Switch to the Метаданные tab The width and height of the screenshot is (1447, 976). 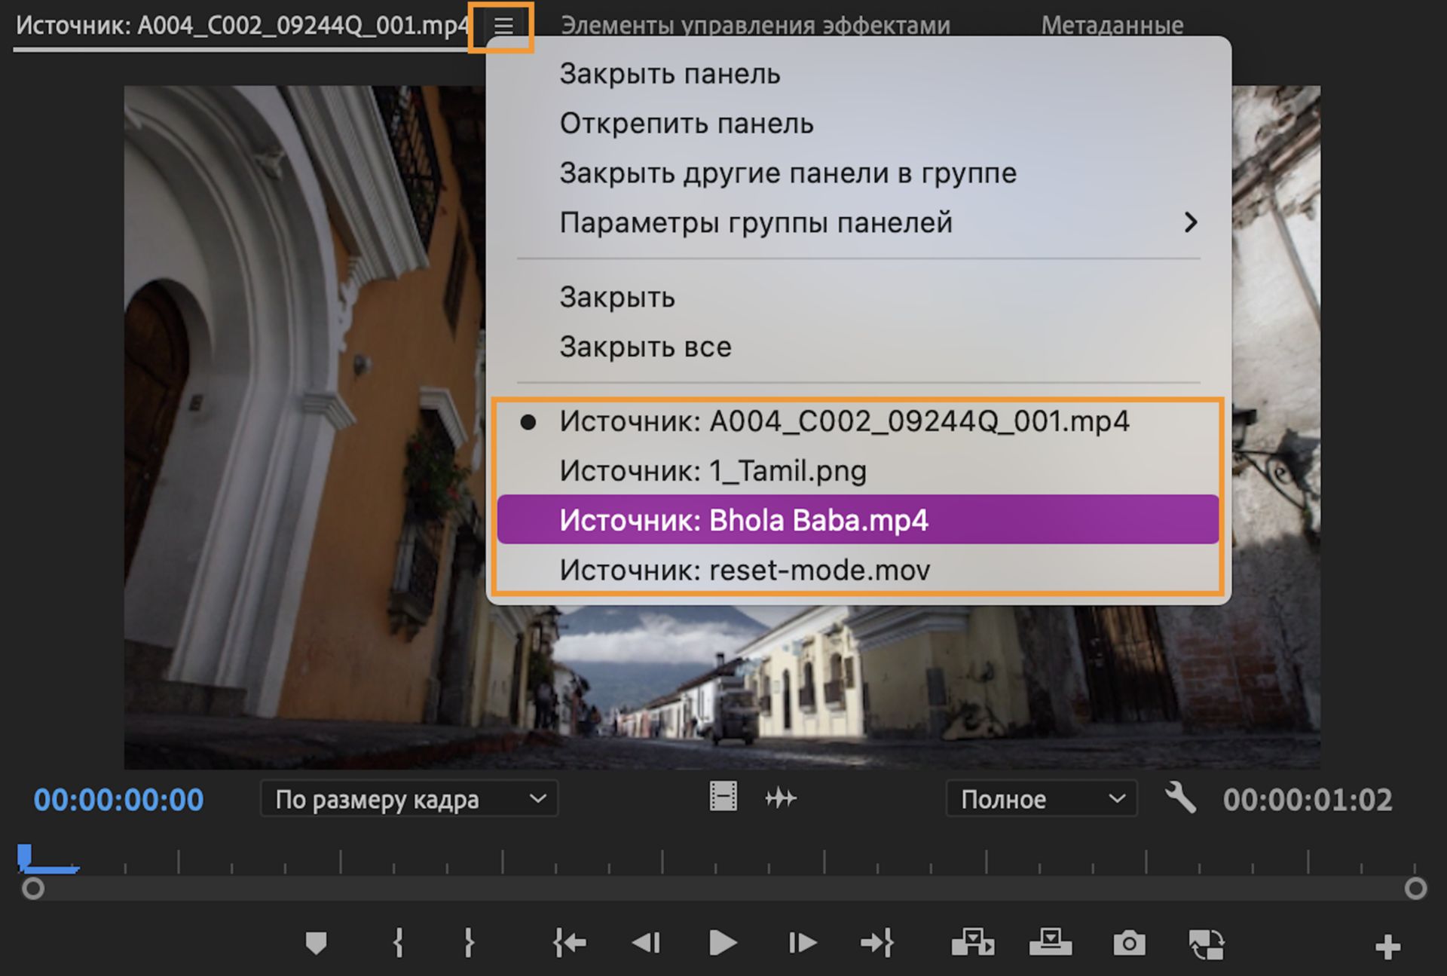click(1111, 25)
